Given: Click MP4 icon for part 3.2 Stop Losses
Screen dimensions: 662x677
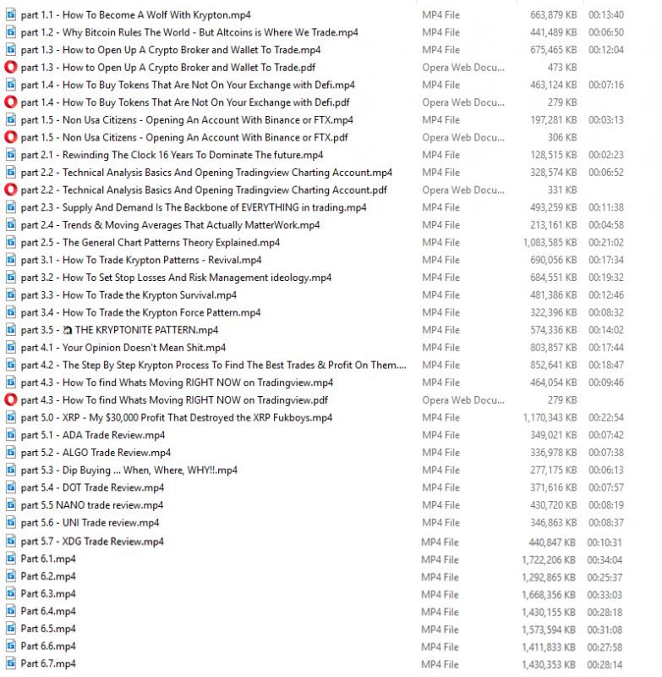Looking at the screenshot, I should pos(11,278).
